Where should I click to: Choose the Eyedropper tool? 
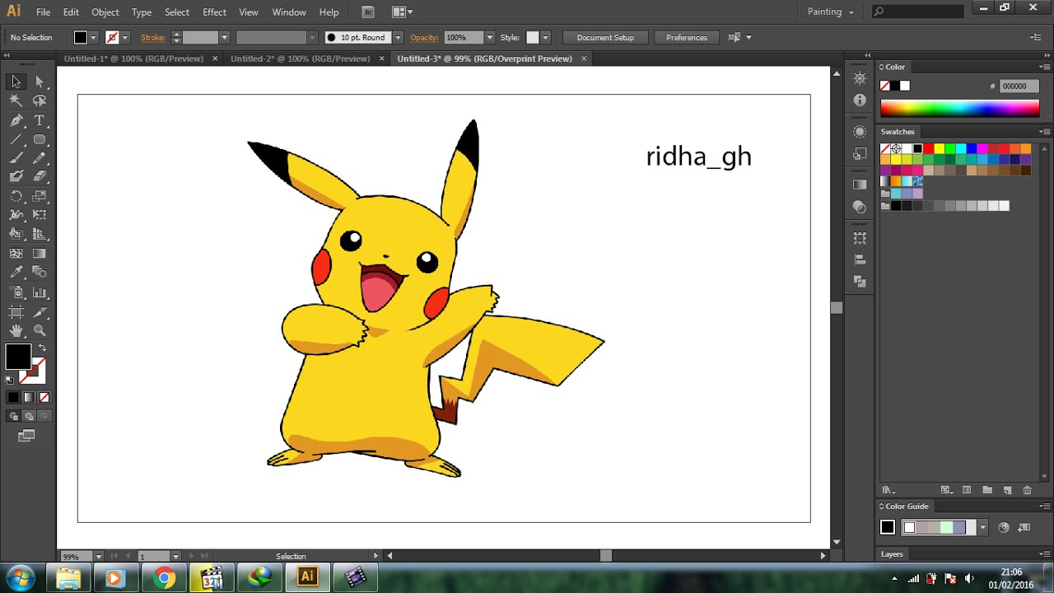pyautogui.click(x=16, y=273)
